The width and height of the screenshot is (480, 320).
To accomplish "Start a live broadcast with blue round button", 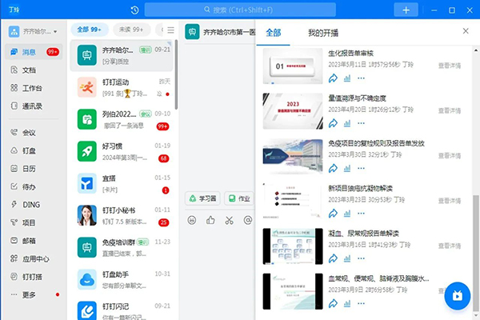I will pos(458,296).
